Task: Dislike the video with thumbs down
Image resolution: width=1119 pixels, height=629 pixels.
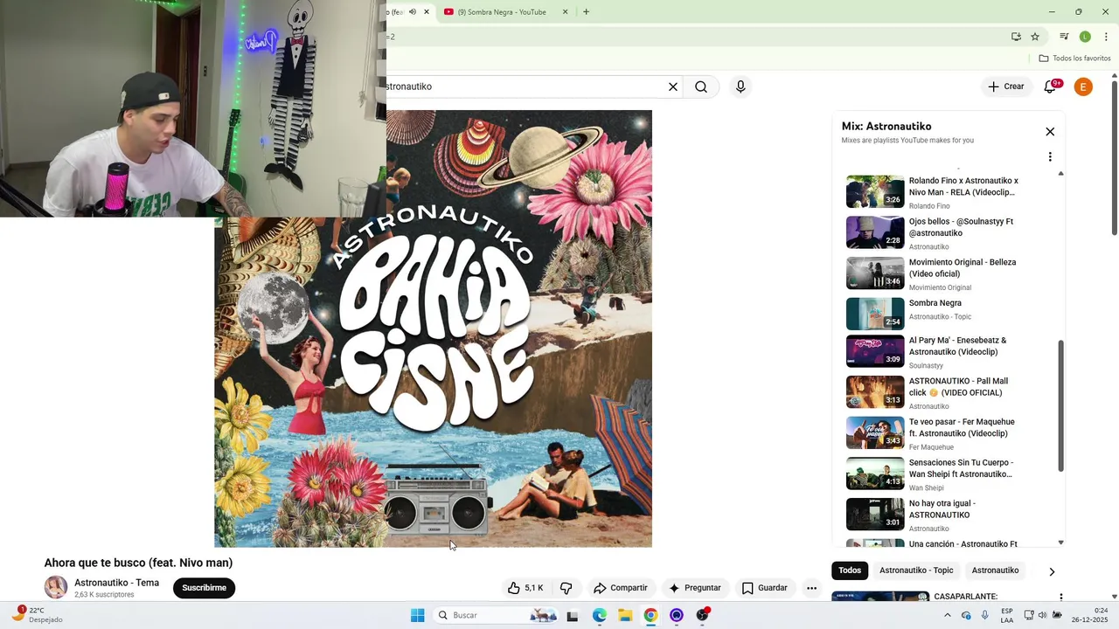Action: point(566,588)
